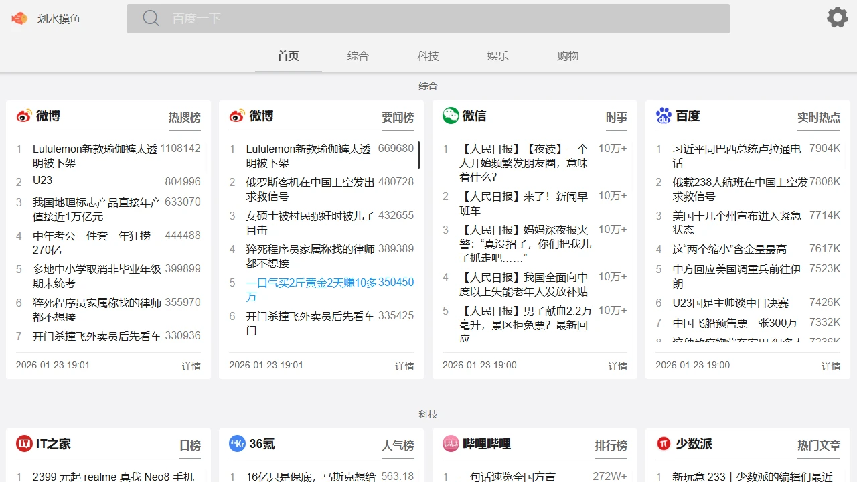Click the Weibo icon on the 要闻榜 card
The image size is (857, 482).
tap(236, 115)
